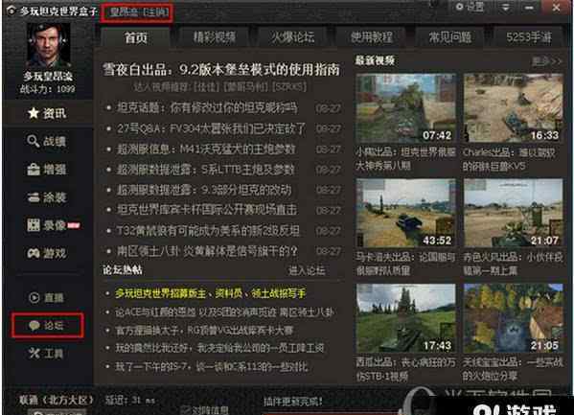Switch to the 火爆论坛 tab

click(292, 37)
